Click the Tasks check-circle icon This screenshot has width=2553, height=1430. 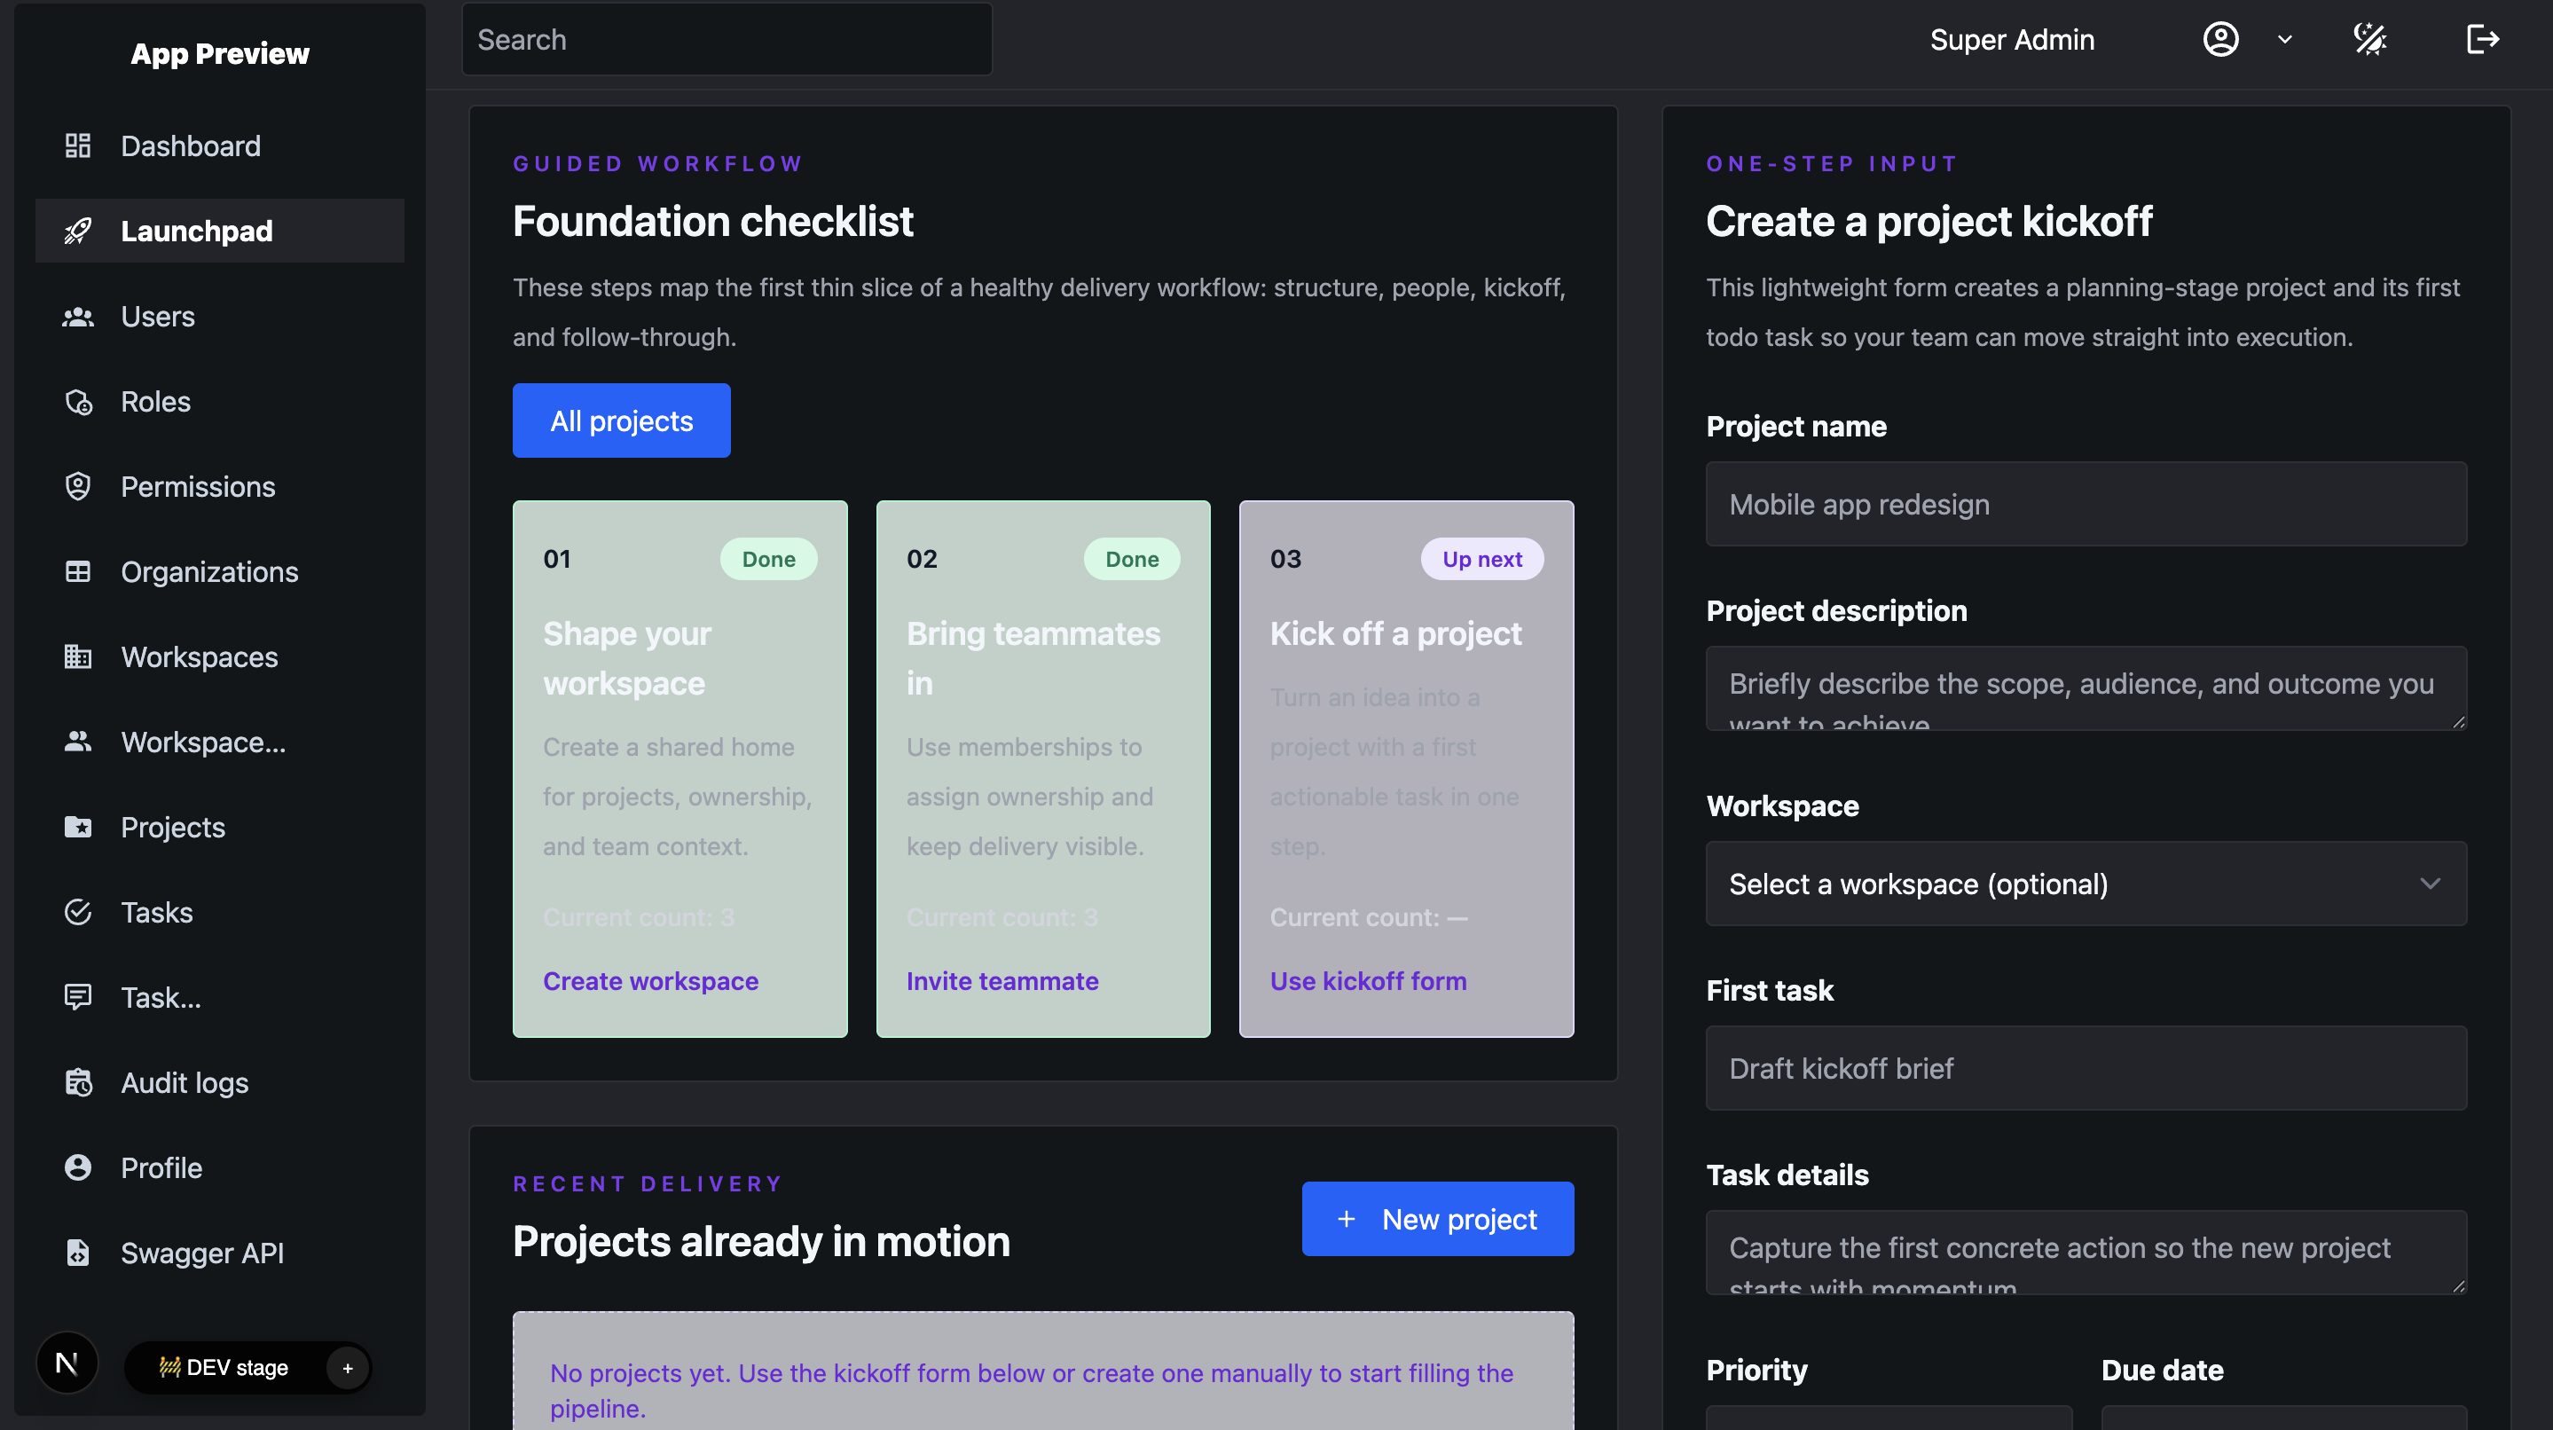[x=77, y=913]
